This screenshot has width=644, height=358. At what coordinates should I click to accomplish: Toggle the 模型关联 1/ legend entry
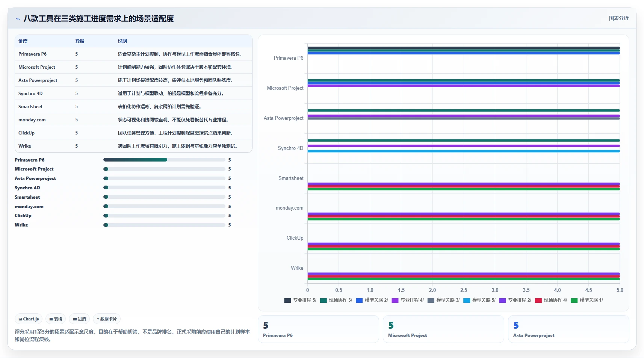tap(587, 300)
